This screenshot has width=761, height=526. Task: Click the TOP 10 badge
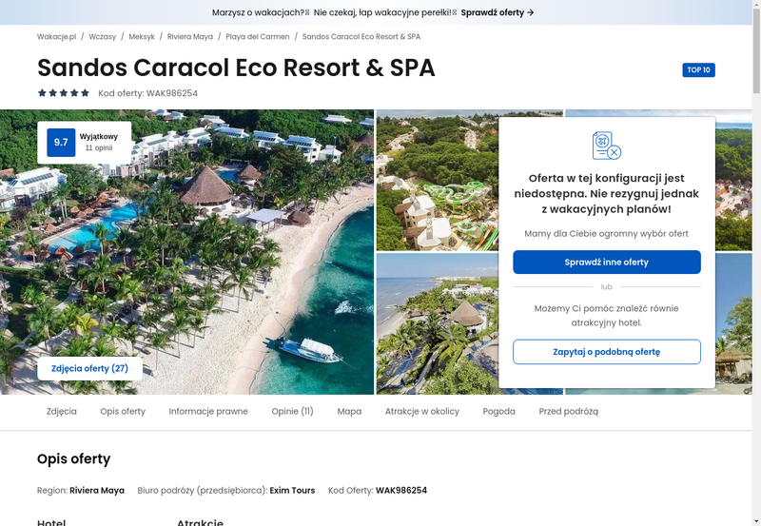pos(698,69)
